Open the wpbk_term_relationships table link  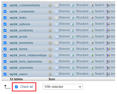[28, 55]
